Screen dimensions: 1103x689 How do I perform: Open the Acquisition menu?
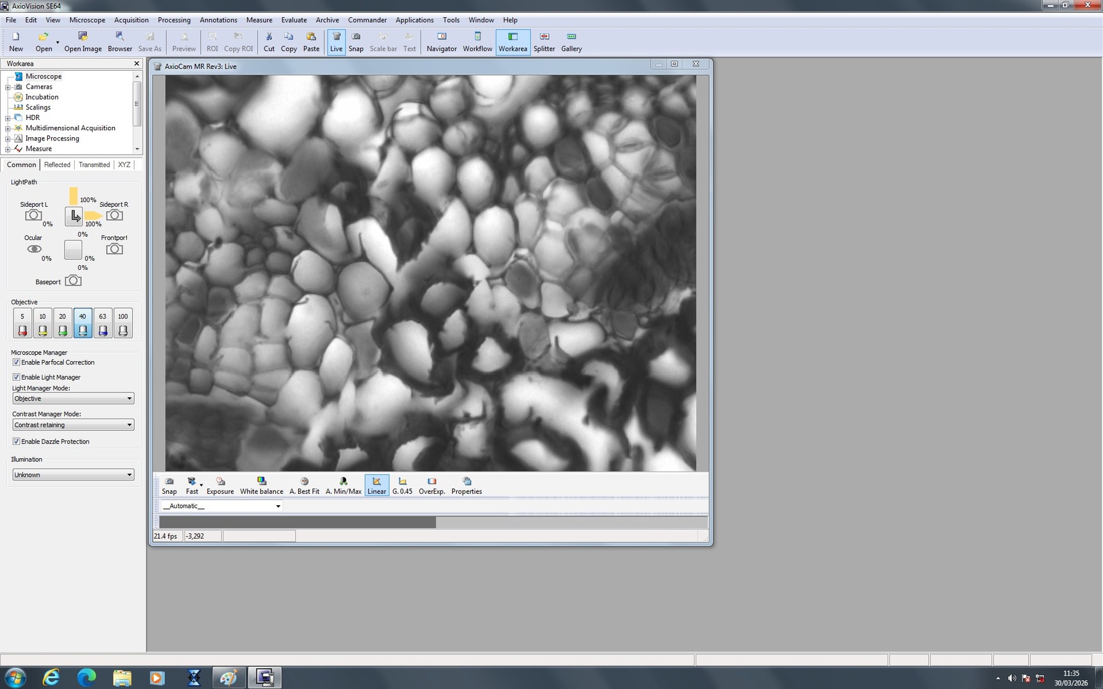pyautogui.click(x=131, y=20)
